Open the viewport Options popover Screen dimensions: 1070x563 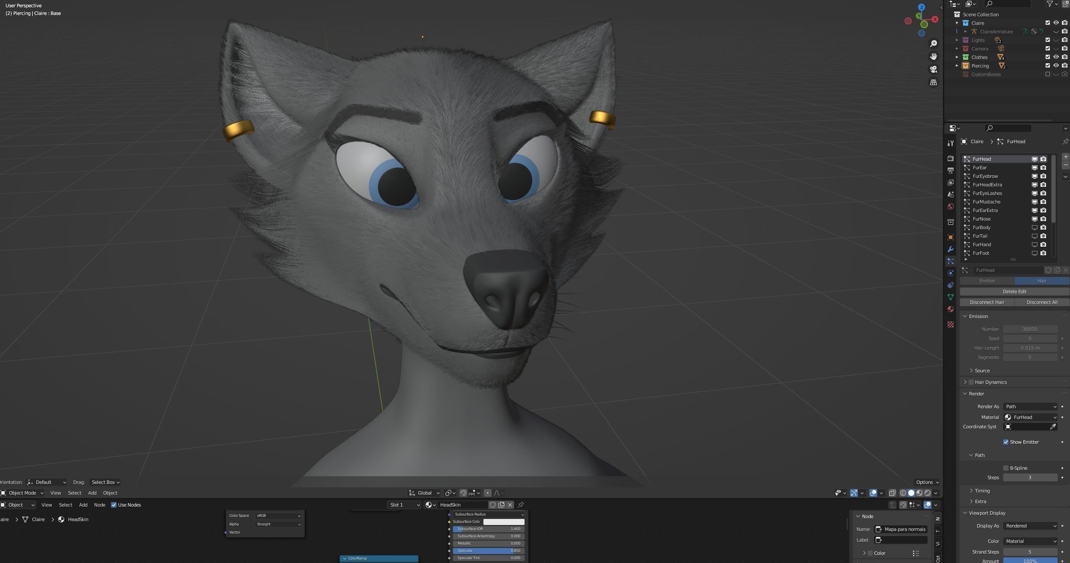pos(927,482)
